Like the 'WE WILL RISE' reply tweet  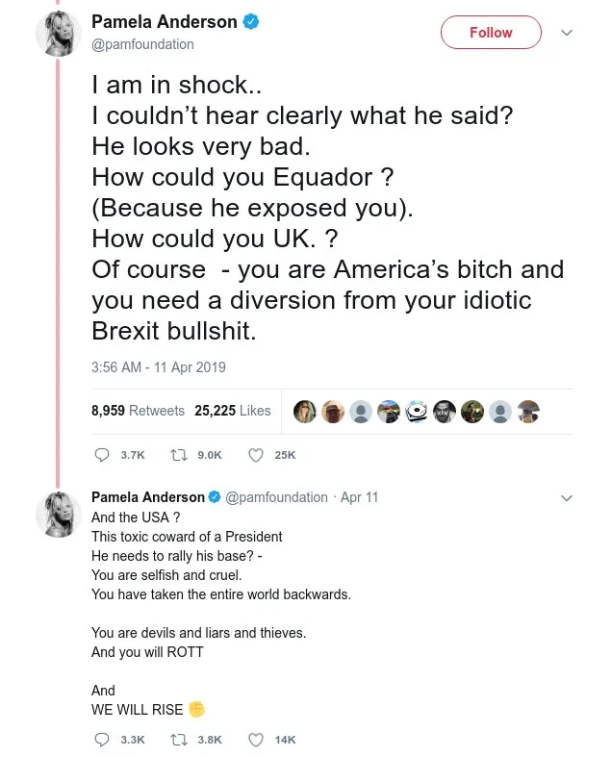point(256,740)
